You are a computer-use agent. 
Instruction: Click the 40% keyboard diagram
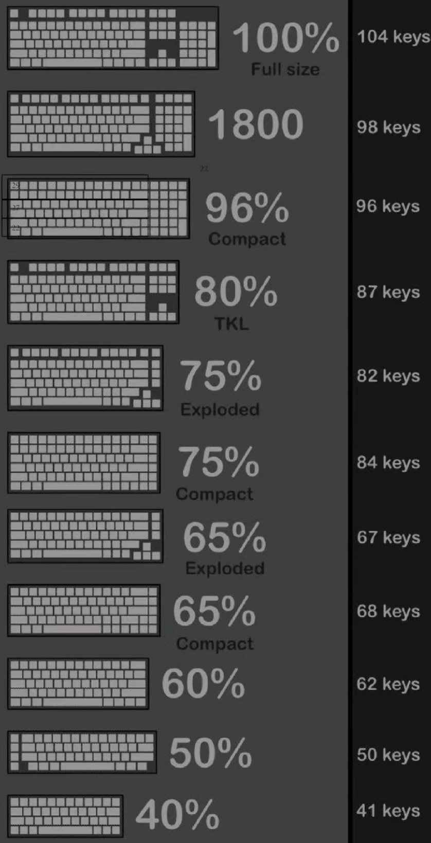pyautogui.click(x=65, y=816)
